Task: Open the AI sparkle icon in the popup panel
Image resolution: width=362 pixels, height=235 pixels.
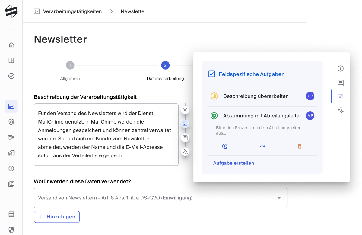Action: click(x=341, y=110)
